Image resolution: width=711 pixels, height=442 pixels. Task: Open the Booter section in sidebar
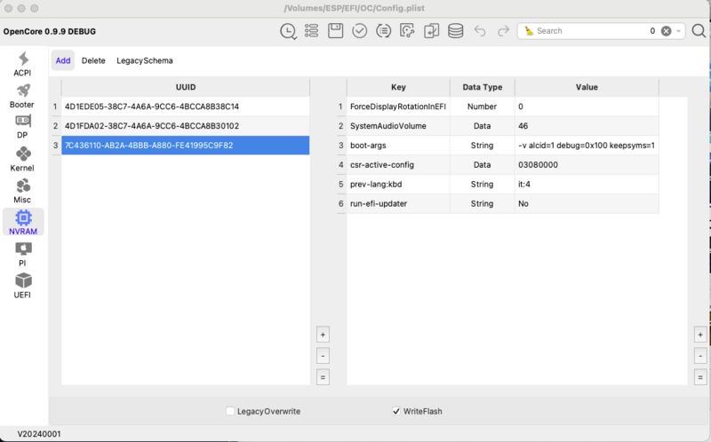click(22, 95)
